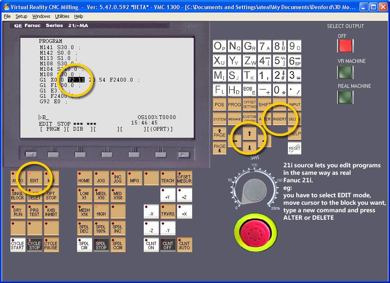390x283 pixels.
Task: Click the left-arrow softkey below the screen
Action: click(31, 154)
